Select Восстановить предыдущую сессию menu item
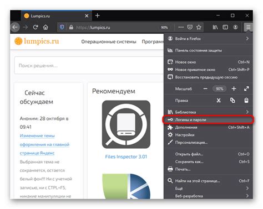The width and height of the screenshot is (263, 209). pyautogui.click(x=208, y=77)
